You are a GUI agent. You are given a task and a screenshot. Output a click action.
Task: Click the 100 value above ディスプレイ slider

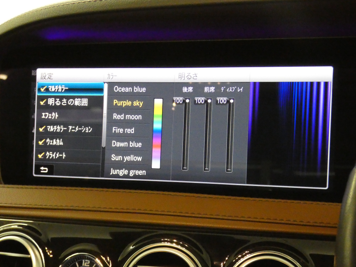click(222, 101)
